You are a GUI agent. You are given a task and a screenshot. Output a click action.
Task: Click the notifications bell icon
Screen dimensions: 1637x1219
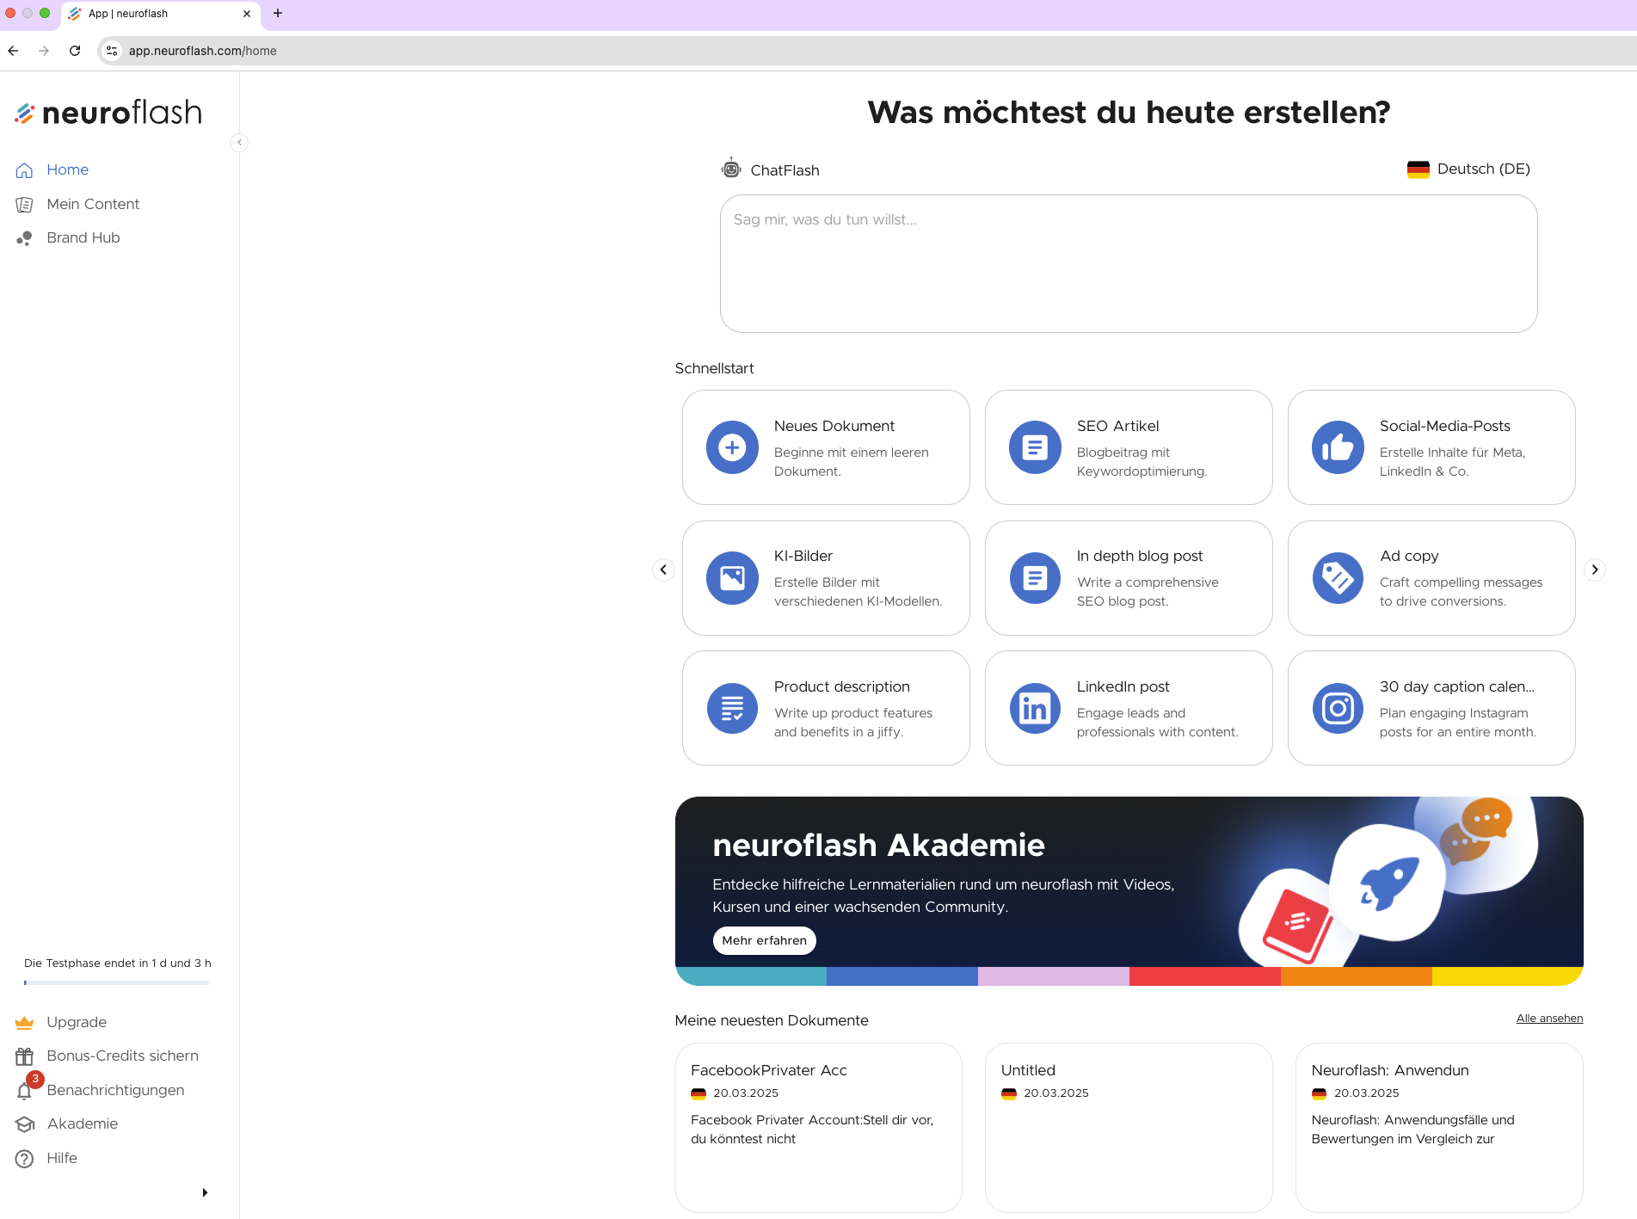click(24, 1092)
